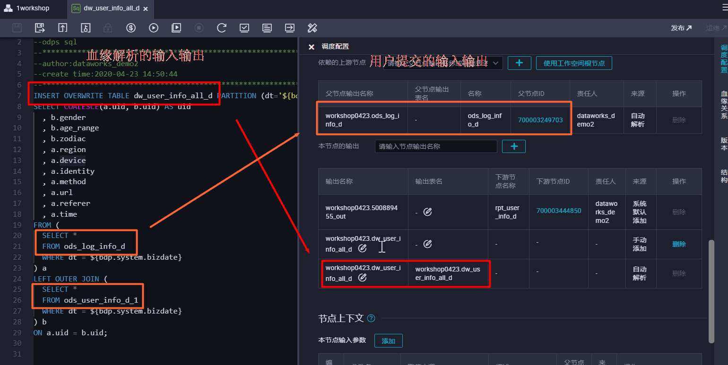Click the plus button to add upstream node
This screenshot has width=728, height=365.
pyautogui.click(x=519, y=63)
